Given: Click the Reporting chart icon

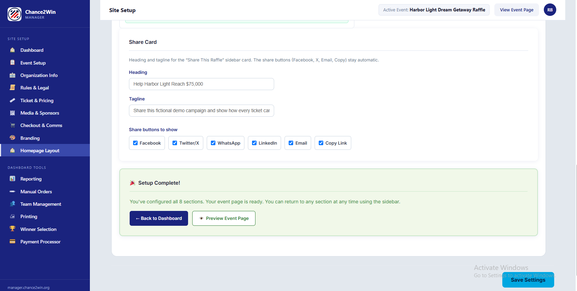Looking at the screenshot, I should (x=12, y=179).
